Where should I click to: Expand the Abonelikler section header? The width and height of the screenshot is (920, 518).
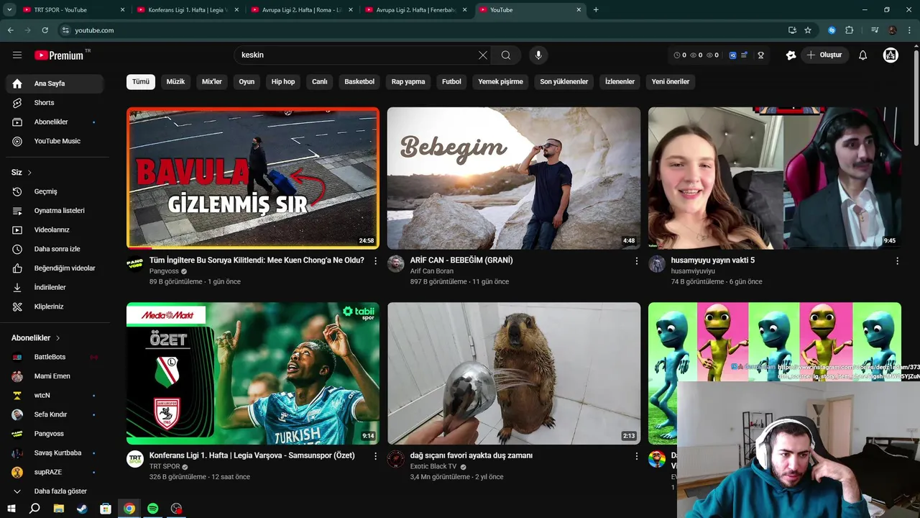click(36, 338)
